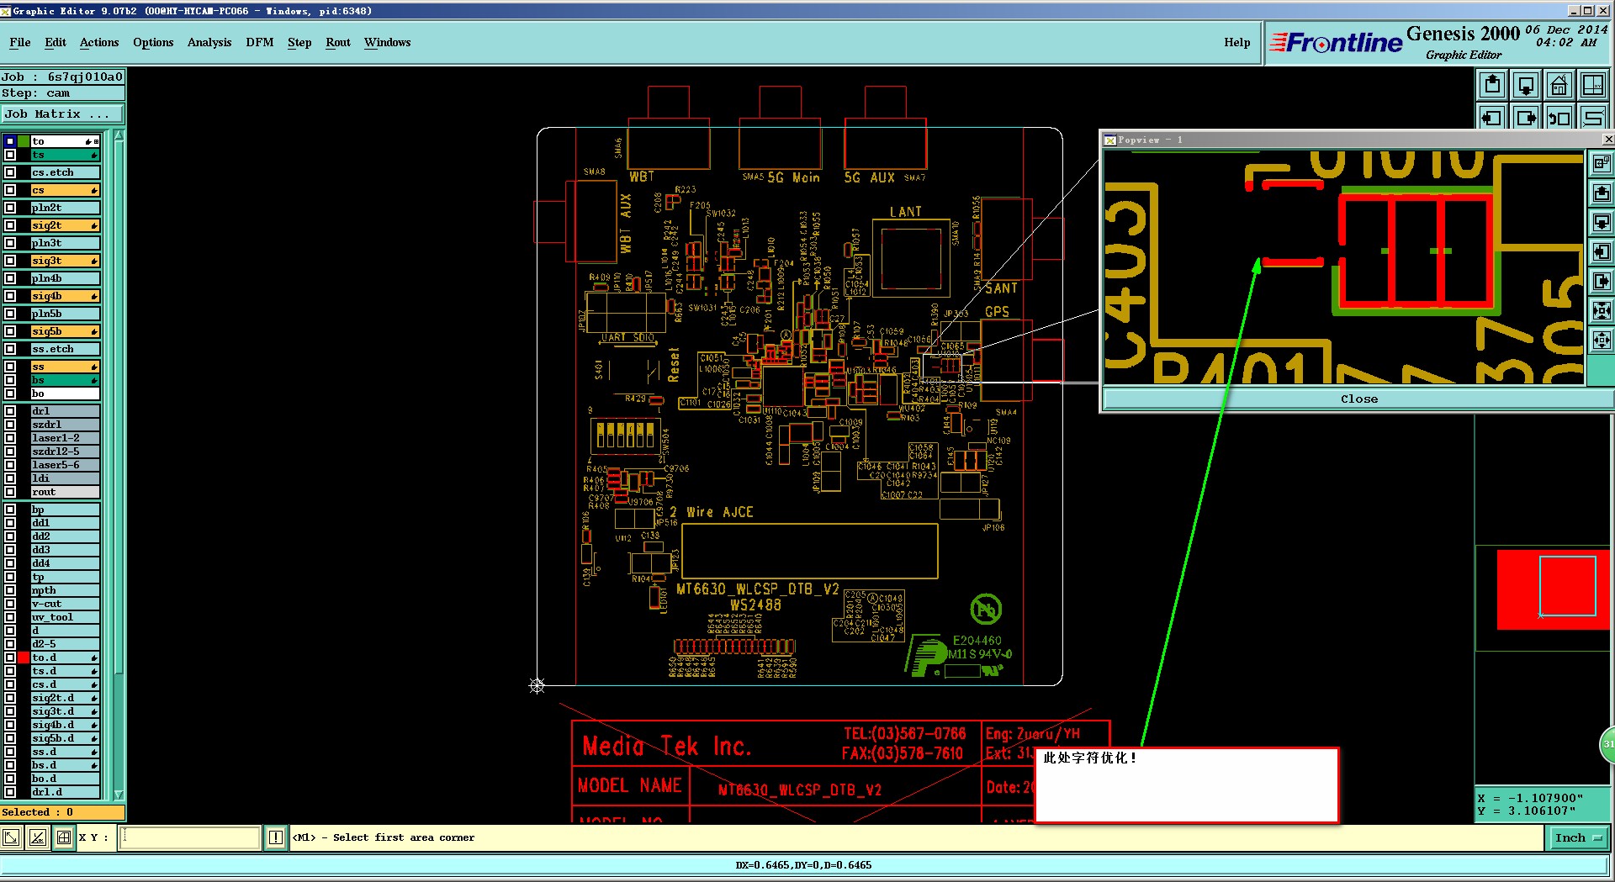Click the red color box of 'to.d' layer

24,658
